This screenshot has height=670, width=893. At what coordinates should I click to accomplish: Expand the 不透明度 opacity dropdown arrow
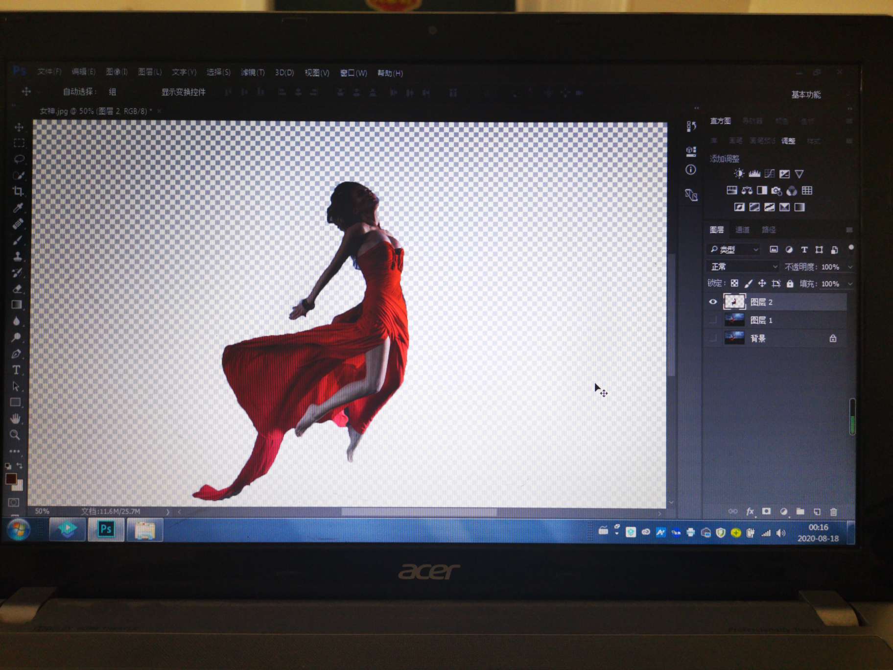(850, 267)
